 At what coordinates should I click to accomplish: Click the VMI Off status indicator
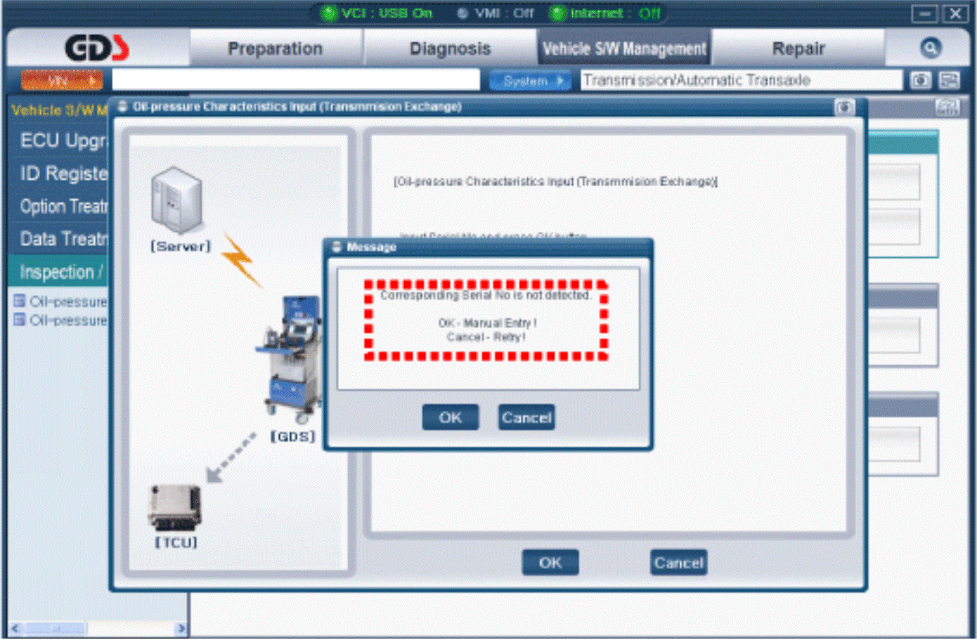(x=495, y=13)
